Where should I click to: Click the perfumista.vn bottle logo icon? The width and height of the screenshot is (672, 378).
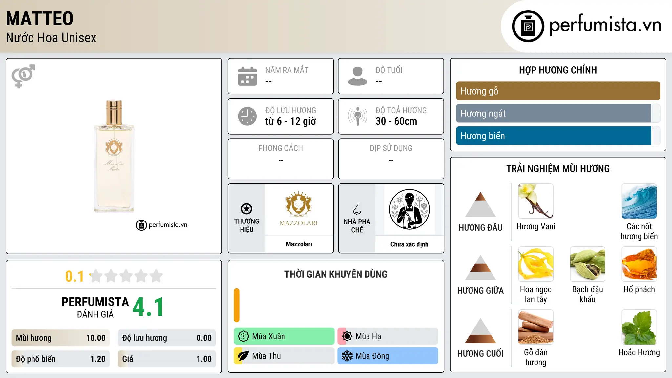point(528,26)
